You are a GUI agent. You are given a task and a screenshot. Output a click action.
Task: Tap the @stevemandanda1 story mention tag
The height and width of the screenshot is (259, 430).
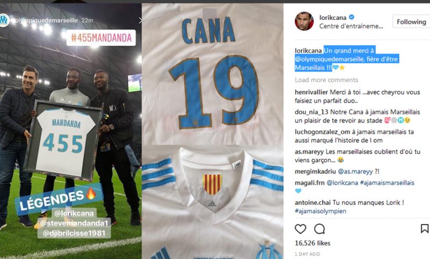pyautogui.click(x=74, y=223)
